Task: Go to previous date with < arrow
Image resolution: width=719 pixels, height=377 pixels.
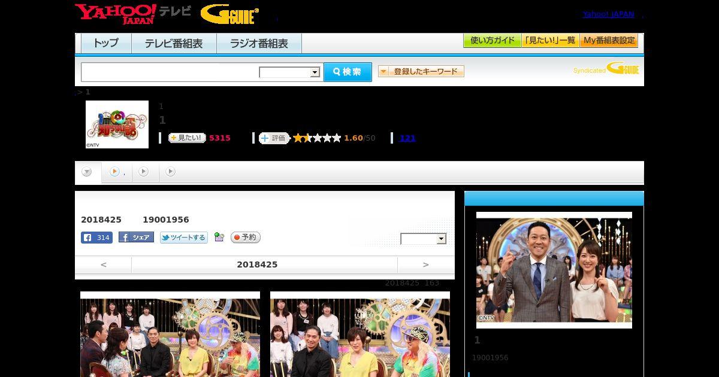Action: click(x=103, y=264)
